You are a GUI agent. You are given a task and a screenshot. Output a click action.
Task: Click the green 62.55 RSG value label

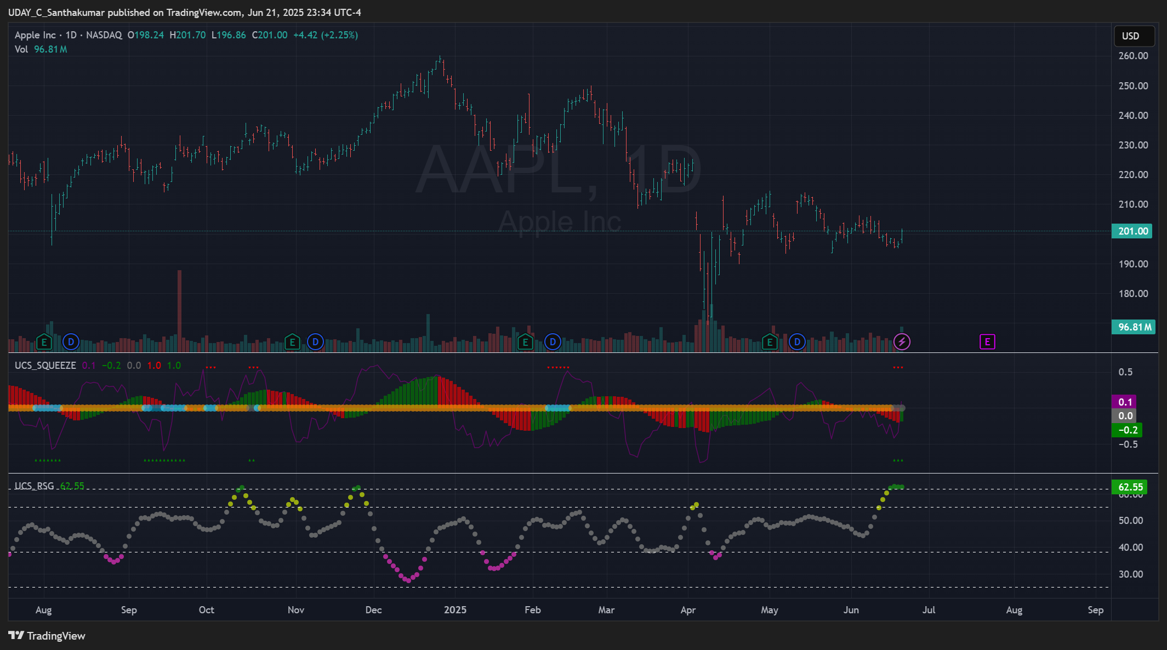tap(1130, 487)
